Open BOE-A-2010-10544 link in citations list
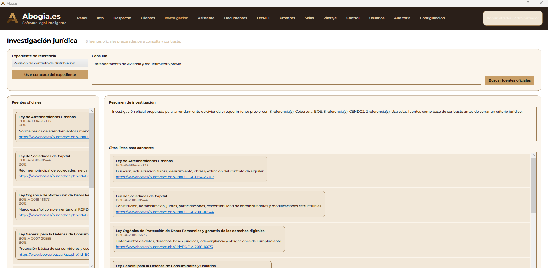The width and height of the screenshot is (548, 268). click(x=164, y=212)
